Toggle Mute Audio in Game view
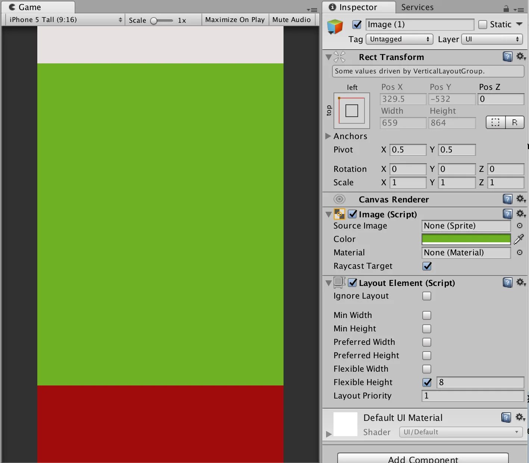Image resolution: width=529 pixels, height=463 pixels. [x=292, y=20]
